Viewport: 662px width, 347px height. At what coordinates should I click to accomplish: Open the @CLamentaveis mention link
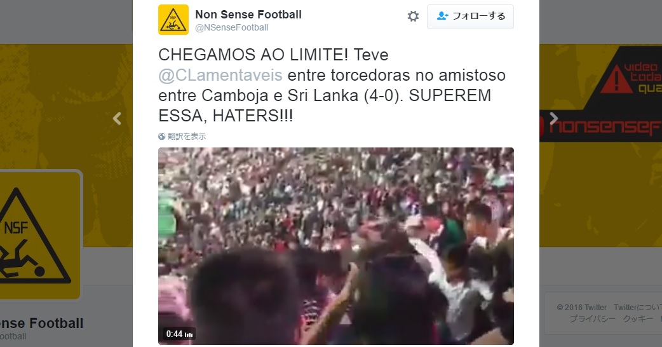point(220,75)
